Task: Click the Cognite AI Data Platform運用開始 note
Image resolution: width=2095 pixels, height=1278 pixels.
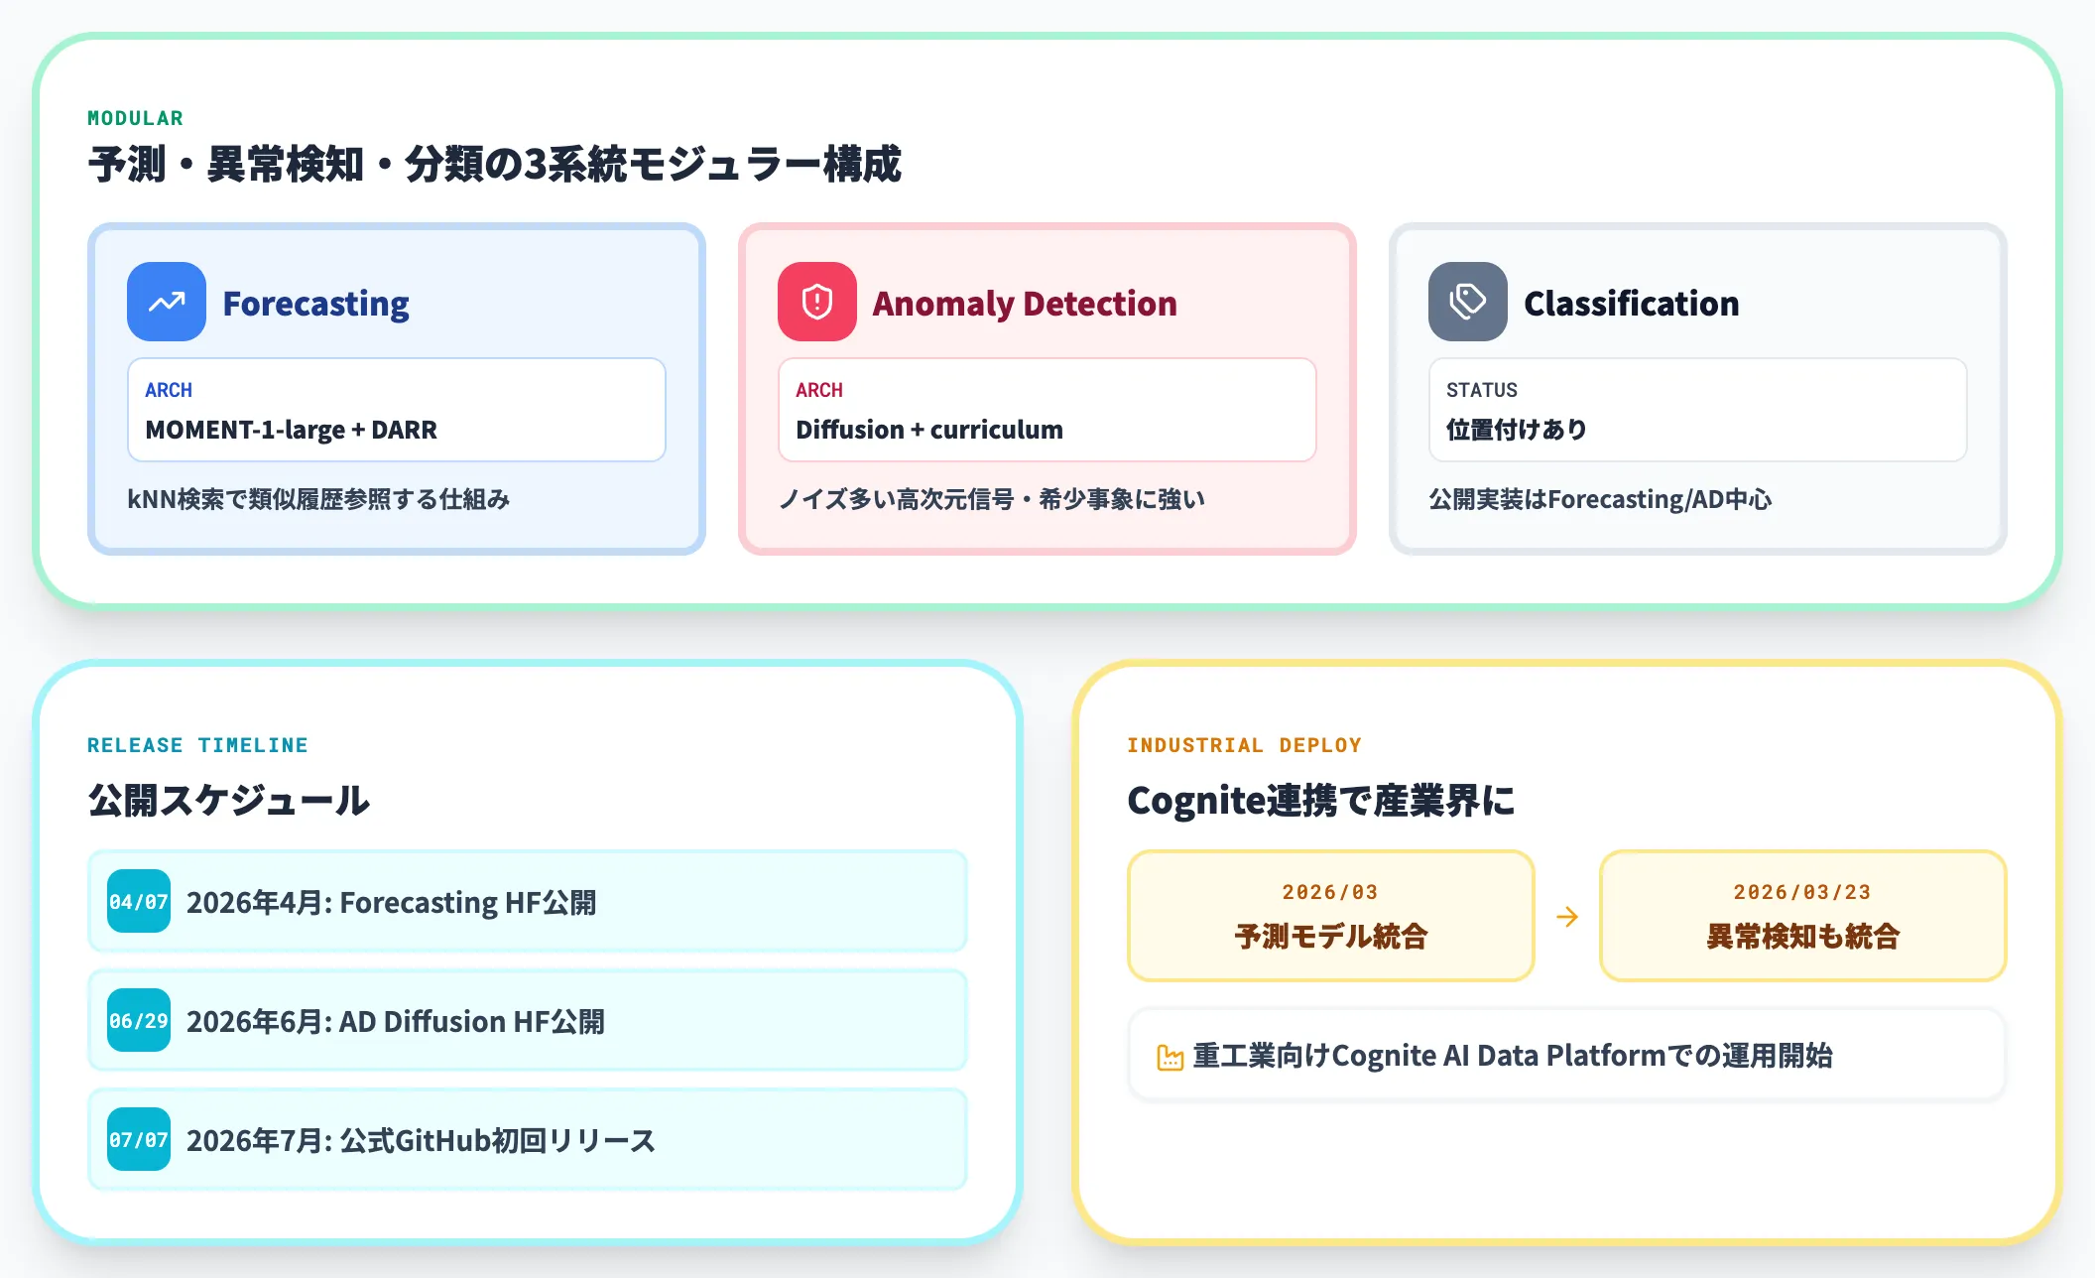Action: click(1567, 1055)
